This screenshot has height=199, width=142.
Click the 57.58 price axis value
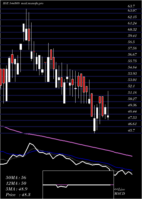click(132, 48)
